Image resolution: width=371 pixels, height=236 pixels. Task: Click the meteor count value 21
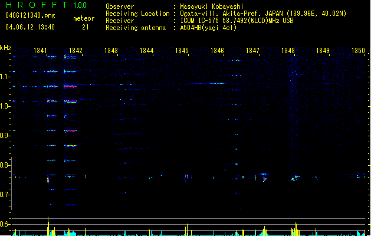(x=86, y=27)
